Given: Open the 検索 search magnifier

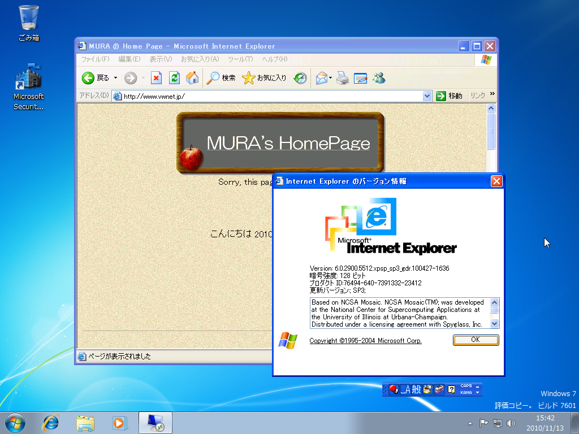Looking at the screenshot, I should (x=221, y=78).
